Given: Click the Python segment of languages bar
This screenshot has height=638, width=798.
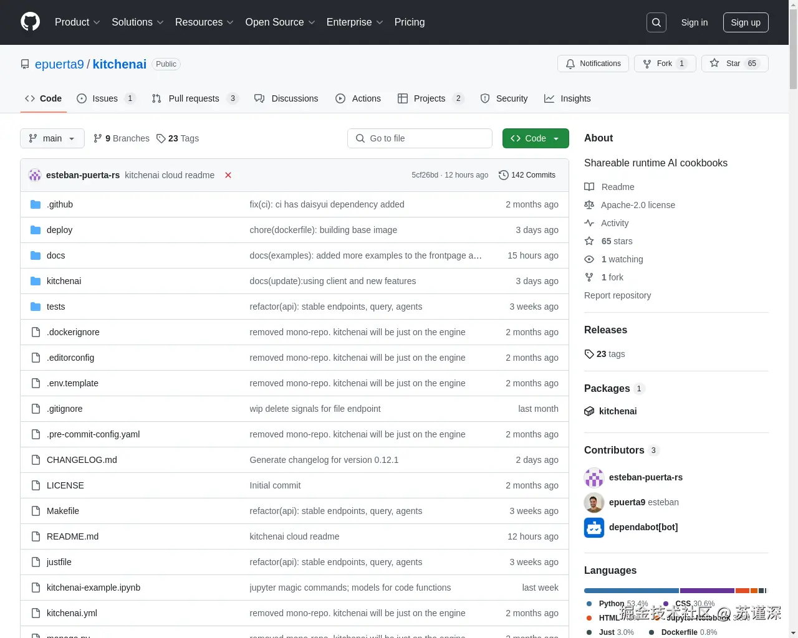Looking at the screenshot, I should click(x=632, y=591).
